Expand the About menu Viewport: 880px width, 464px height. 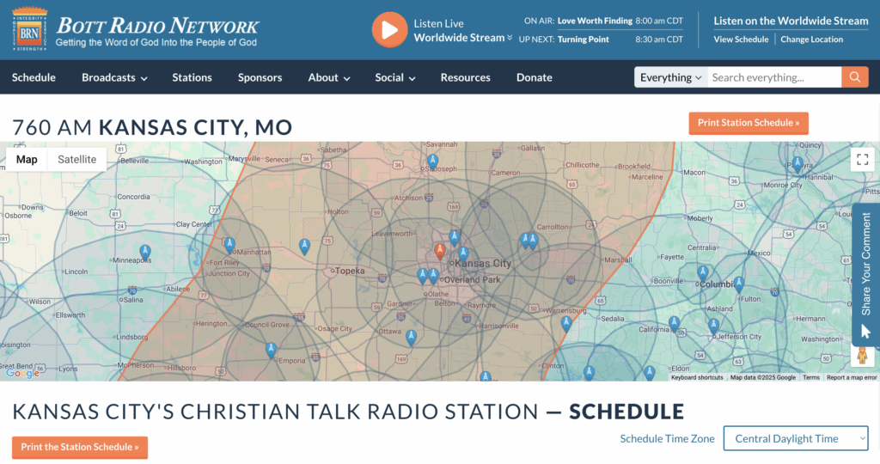point(329,77)
